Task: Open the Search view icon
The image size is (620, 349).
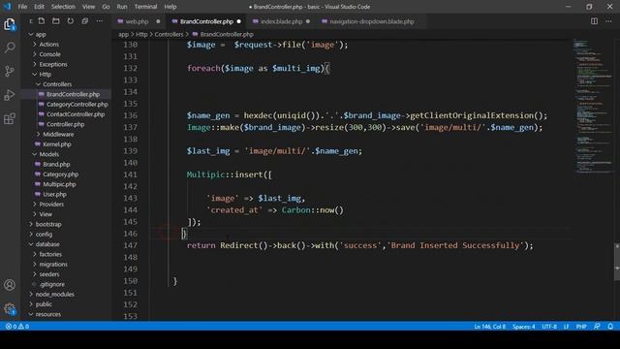Action: [10, 48]
